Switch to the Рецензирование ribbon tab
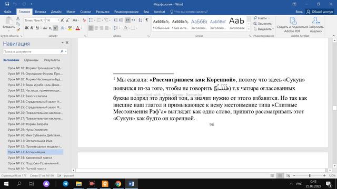 (x=126, y=12)
